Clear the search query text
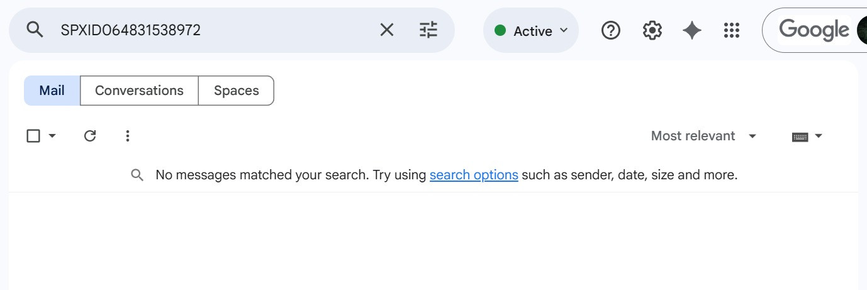This screenshot has width=867, height=290. tap(387, 30)
